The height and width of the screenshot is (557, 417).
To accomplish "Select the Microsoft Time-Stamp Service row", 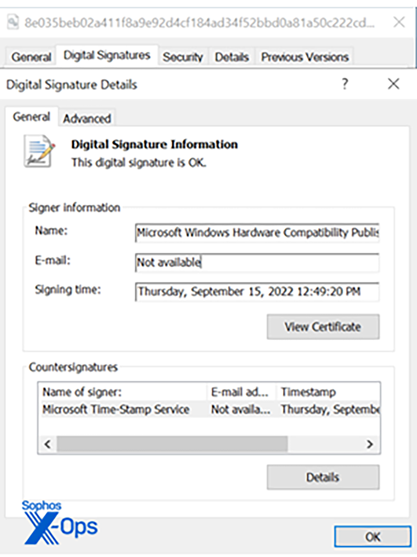I will (x=116, y=409).
